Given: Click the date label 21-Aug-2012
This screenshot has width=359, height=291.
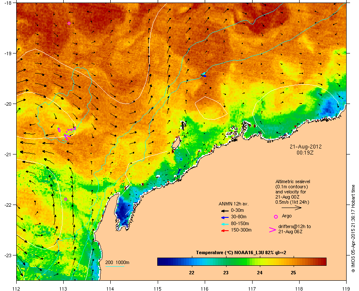Looking at the screenshot, I should 306,146.
